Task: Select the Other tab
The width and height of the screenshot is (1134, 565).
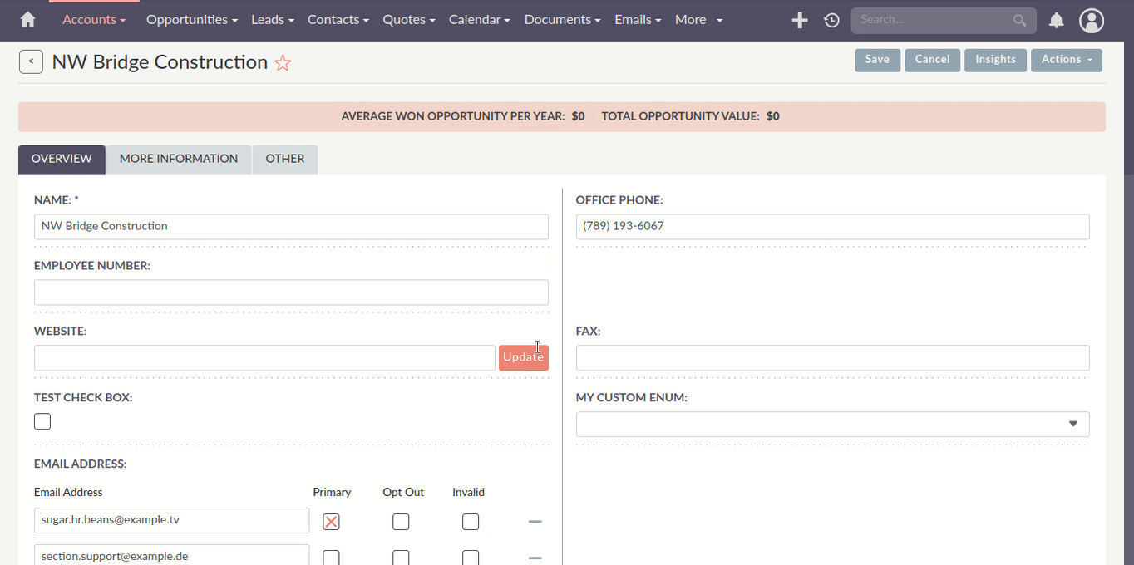Action: click(284, 159)
